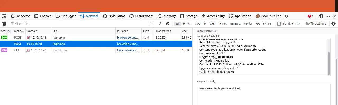Viewport: 338px width, 105px height.
Task: Filter requests by JS
Action: [205, 24]
